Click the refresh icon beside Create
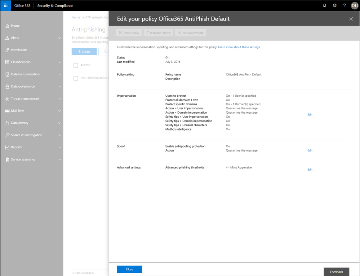 tap(106, 52)
